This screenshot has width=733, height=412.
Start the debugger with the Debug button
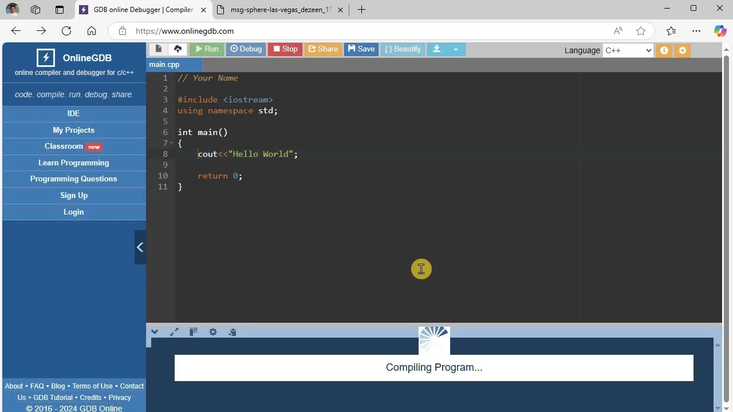click(246, 49)
